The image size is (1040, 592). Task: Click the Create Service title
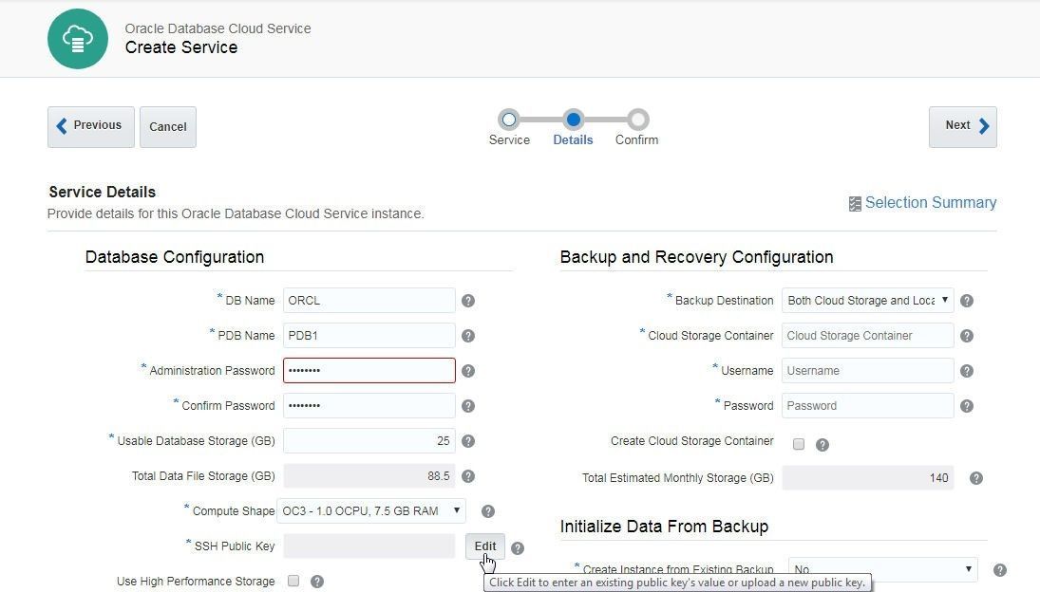click(181, 47)
